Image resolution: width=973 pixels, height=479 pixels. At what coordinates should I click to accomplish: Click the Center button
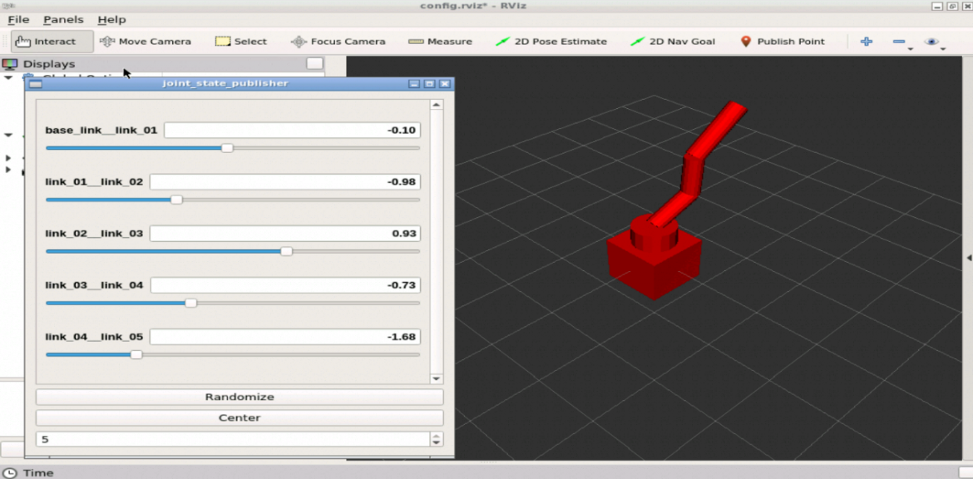pyautogui.click(x=240, y=417)
